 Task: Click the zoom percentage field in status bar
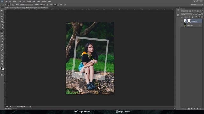tap(7, 107)
